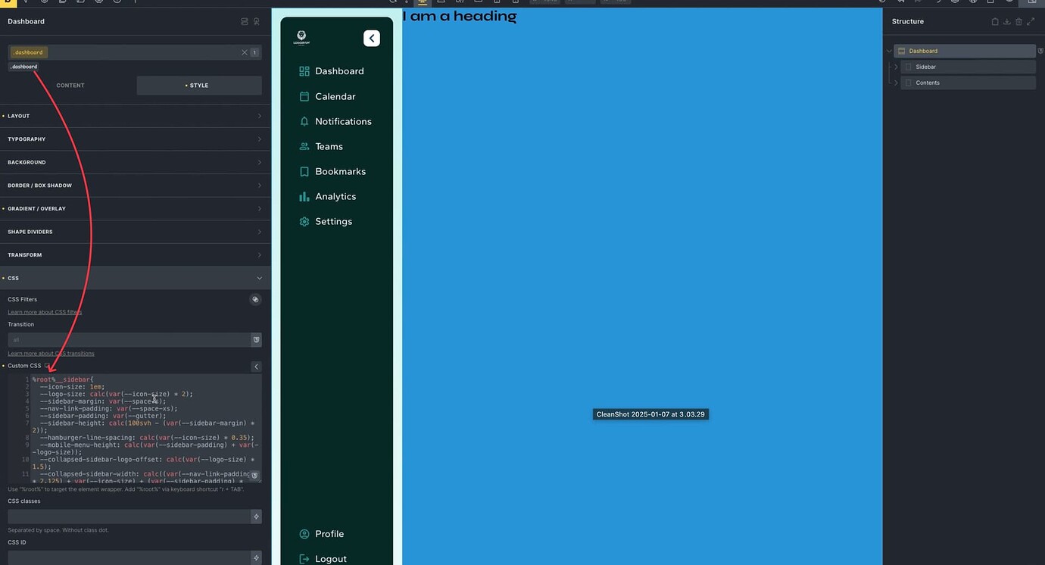Collapse the Custom CSS editor arrow button

pyautogui.click(x=256, y=367)
